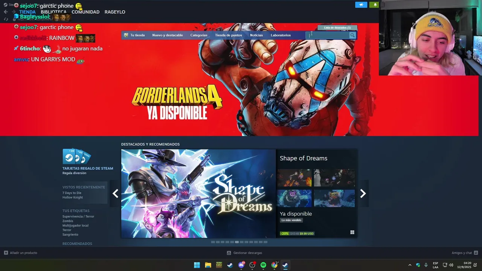Image resolution: width=482 pixels, height=271 pixels.
Task: Select the Terror tag link
Action: tap(67, 230)
